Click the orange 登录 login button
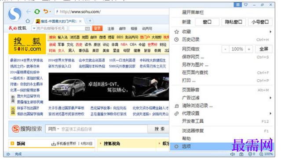The image size is (281, 159). 97,28
